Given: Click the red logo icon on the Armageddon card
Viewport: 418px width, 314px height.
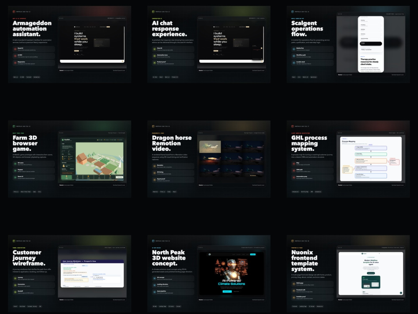Looking at the screenshot, I should pos(14,12).
